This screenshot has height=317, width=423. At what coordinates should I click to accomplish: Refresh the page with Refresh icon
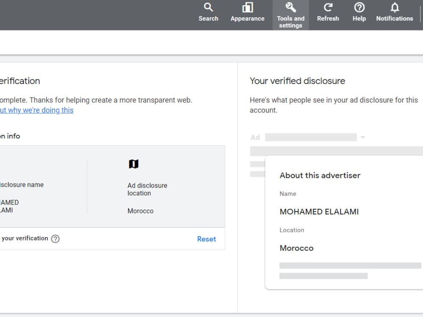(x=328, y=12)
